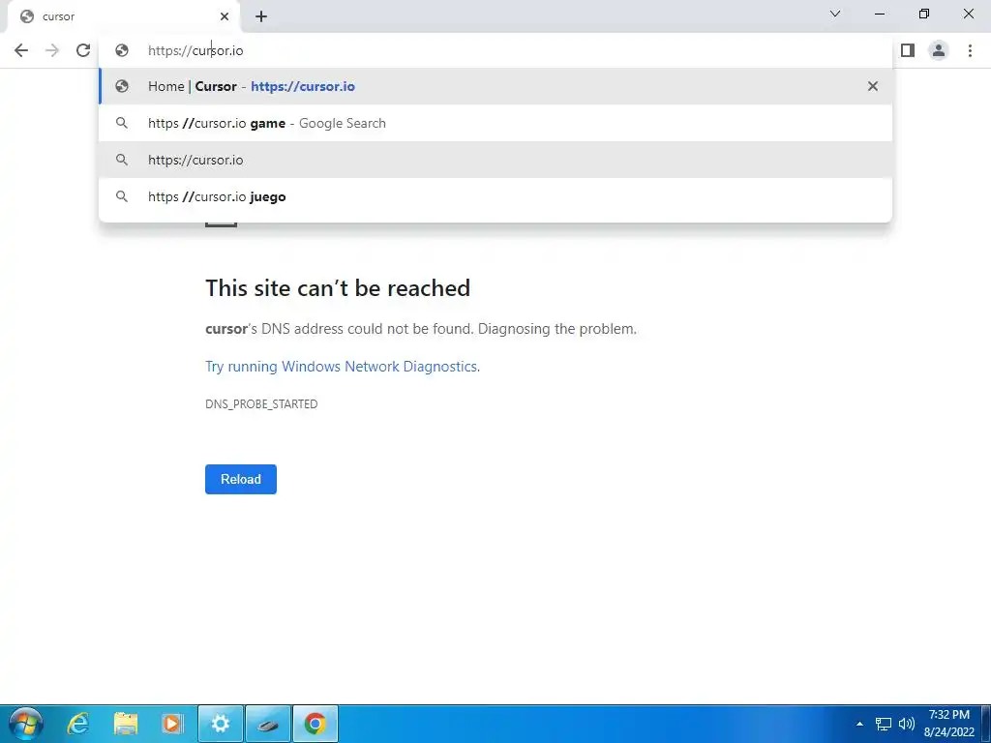The height and width of the screenshot is (743, 991).
Task: Open Windows Explorer folder in taskbar
Action: click(x=126, y=724)
